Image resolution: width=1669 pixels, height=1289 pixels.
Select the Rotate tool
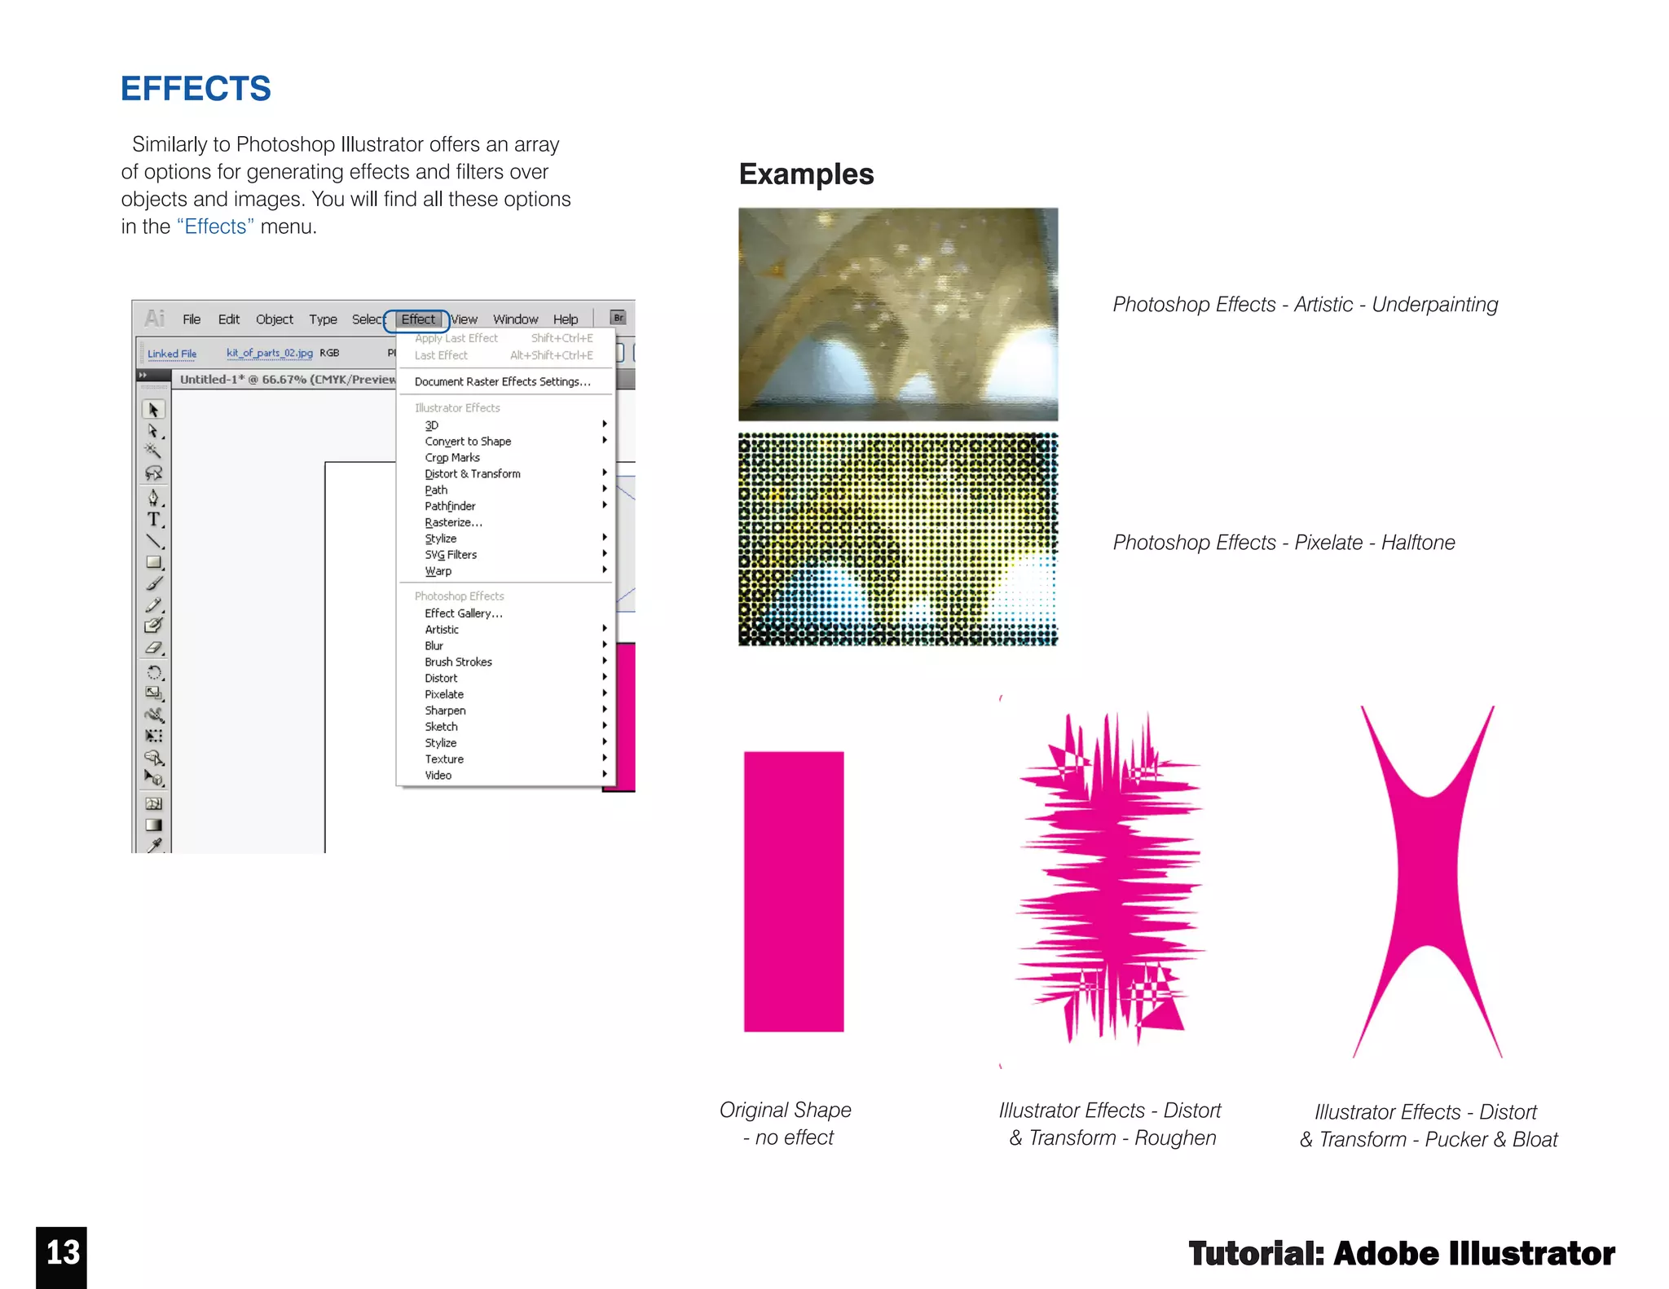click(153, 673)
